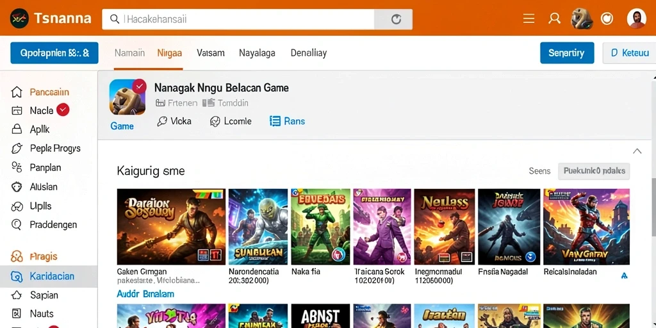
Task: Toggle the red check badge next to Nacla
Action: pyautogui.click(x=63, y=110)
